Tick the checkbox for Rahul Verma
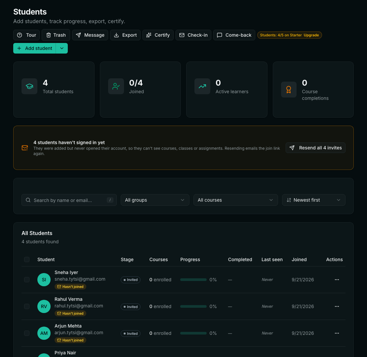The image size is (367, 357). click(x=27, y=306)
